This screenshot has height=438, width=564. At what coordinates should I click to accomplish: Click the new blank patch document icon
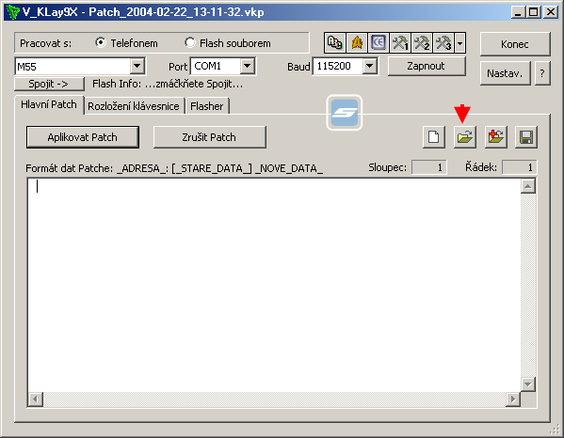[x=434, y=137]
